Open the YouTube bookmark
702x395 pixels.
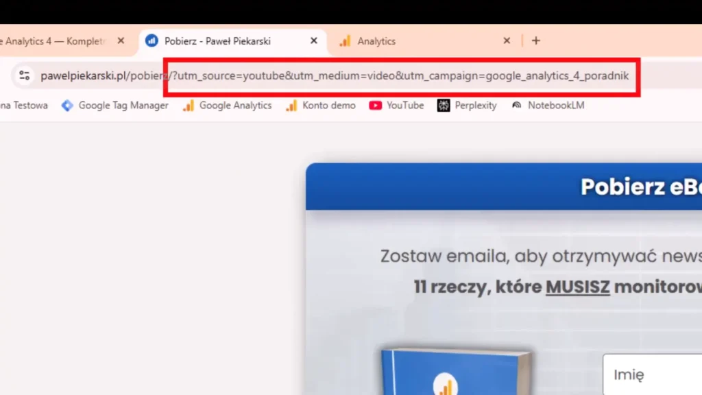pyautogui.click(x=396, y=106)
